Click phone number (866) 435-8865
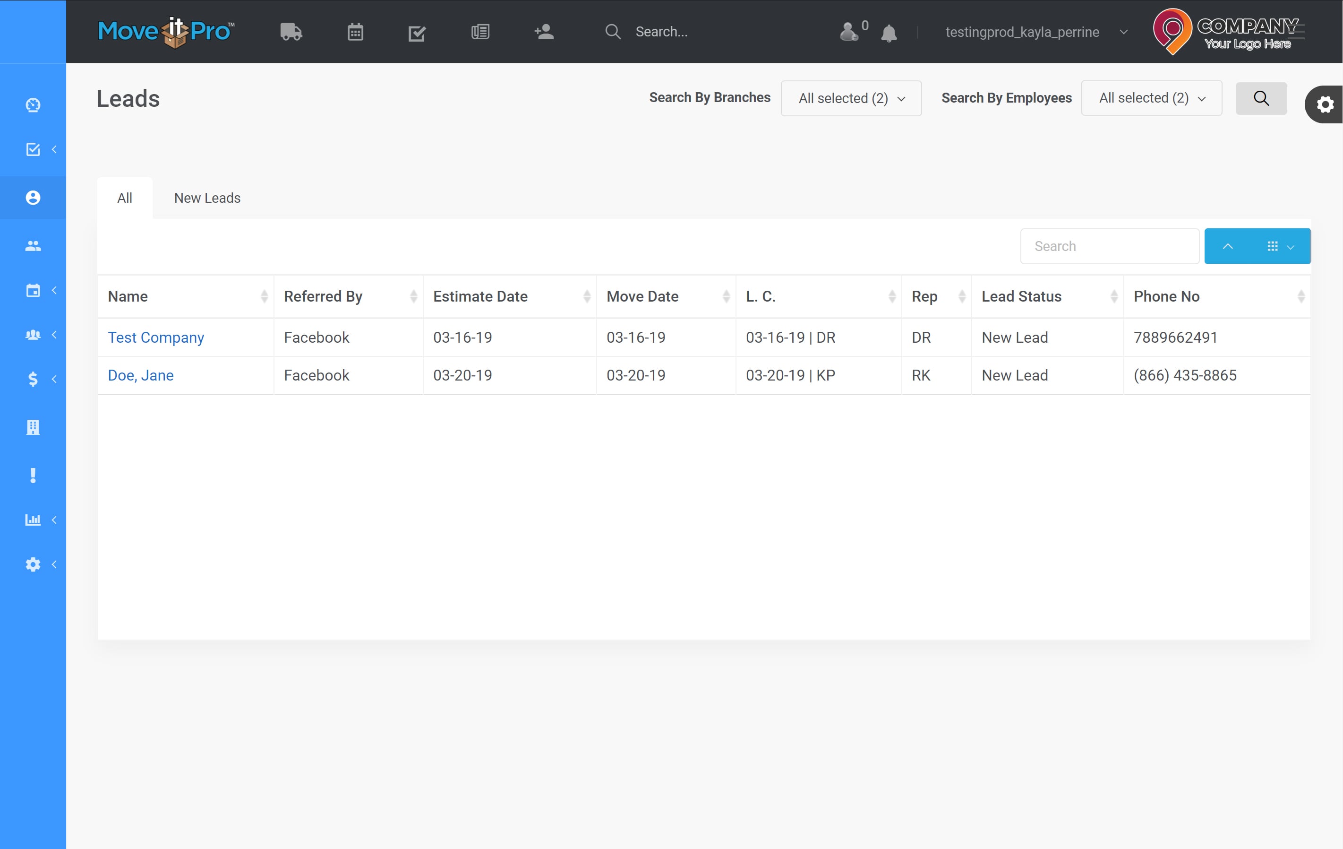 1185,375
